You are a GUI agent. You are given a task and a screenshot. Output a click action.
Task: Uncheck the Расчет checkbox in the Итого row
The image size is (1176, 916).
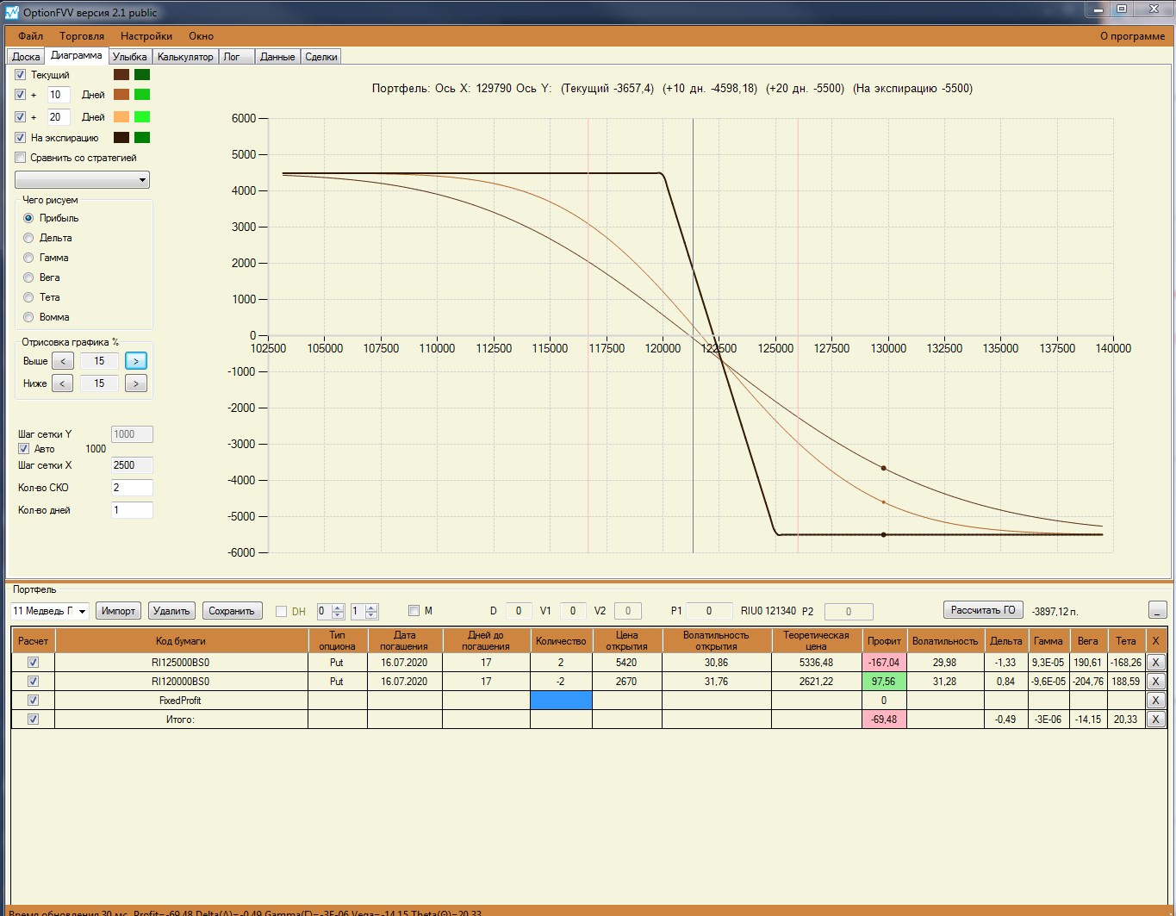(x=34, y=720)
